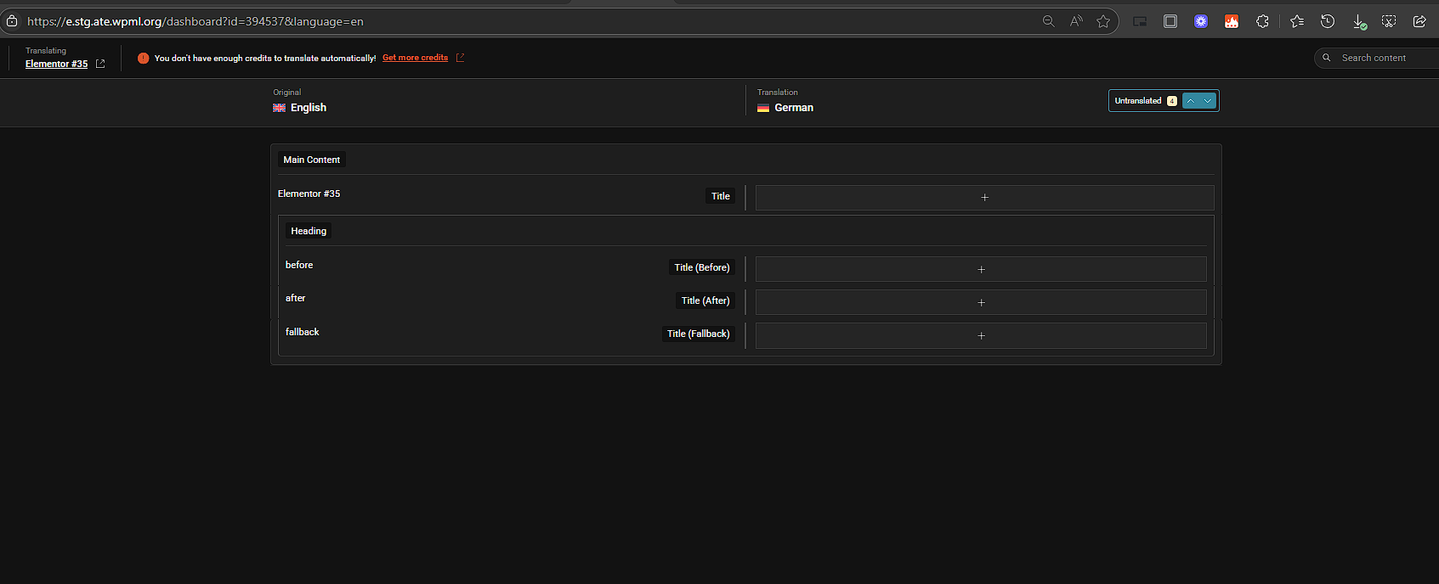Click the English original language label
Screen dimensions: 1439x584
[309, 108]
